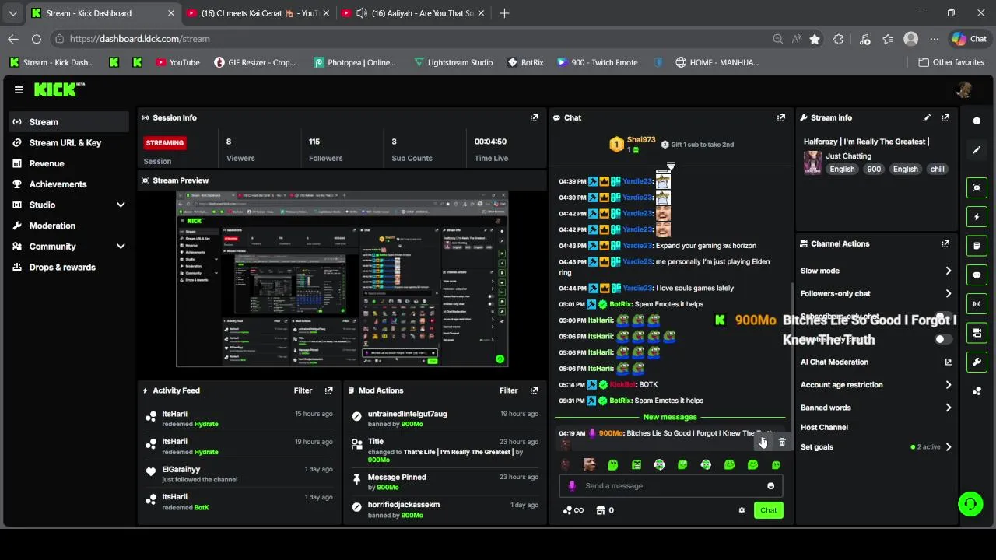Image resolution: width=996 pixels, height=560 pixels.
Task: Open the browser tab search dropdown
Action: click(x=12, y=13)
